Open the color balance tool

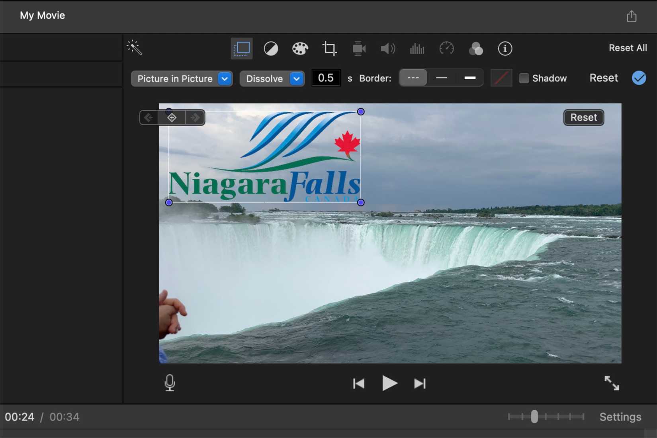pos(271,49)
